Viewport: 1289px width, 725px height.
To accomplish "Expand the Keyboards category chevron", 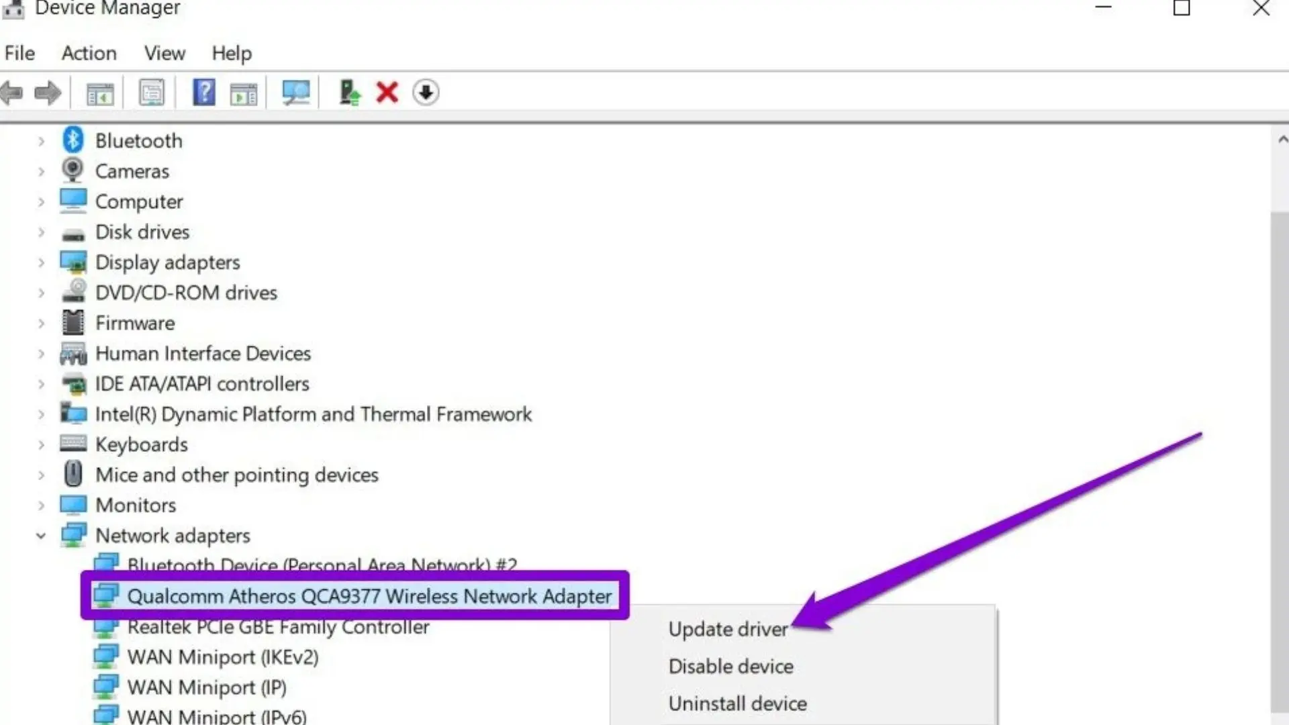I will 41,444.
